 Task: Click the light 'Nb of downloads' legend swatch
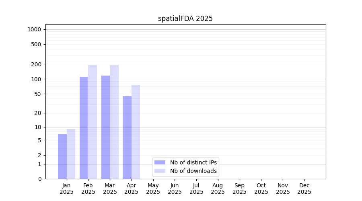coord(160,171)
